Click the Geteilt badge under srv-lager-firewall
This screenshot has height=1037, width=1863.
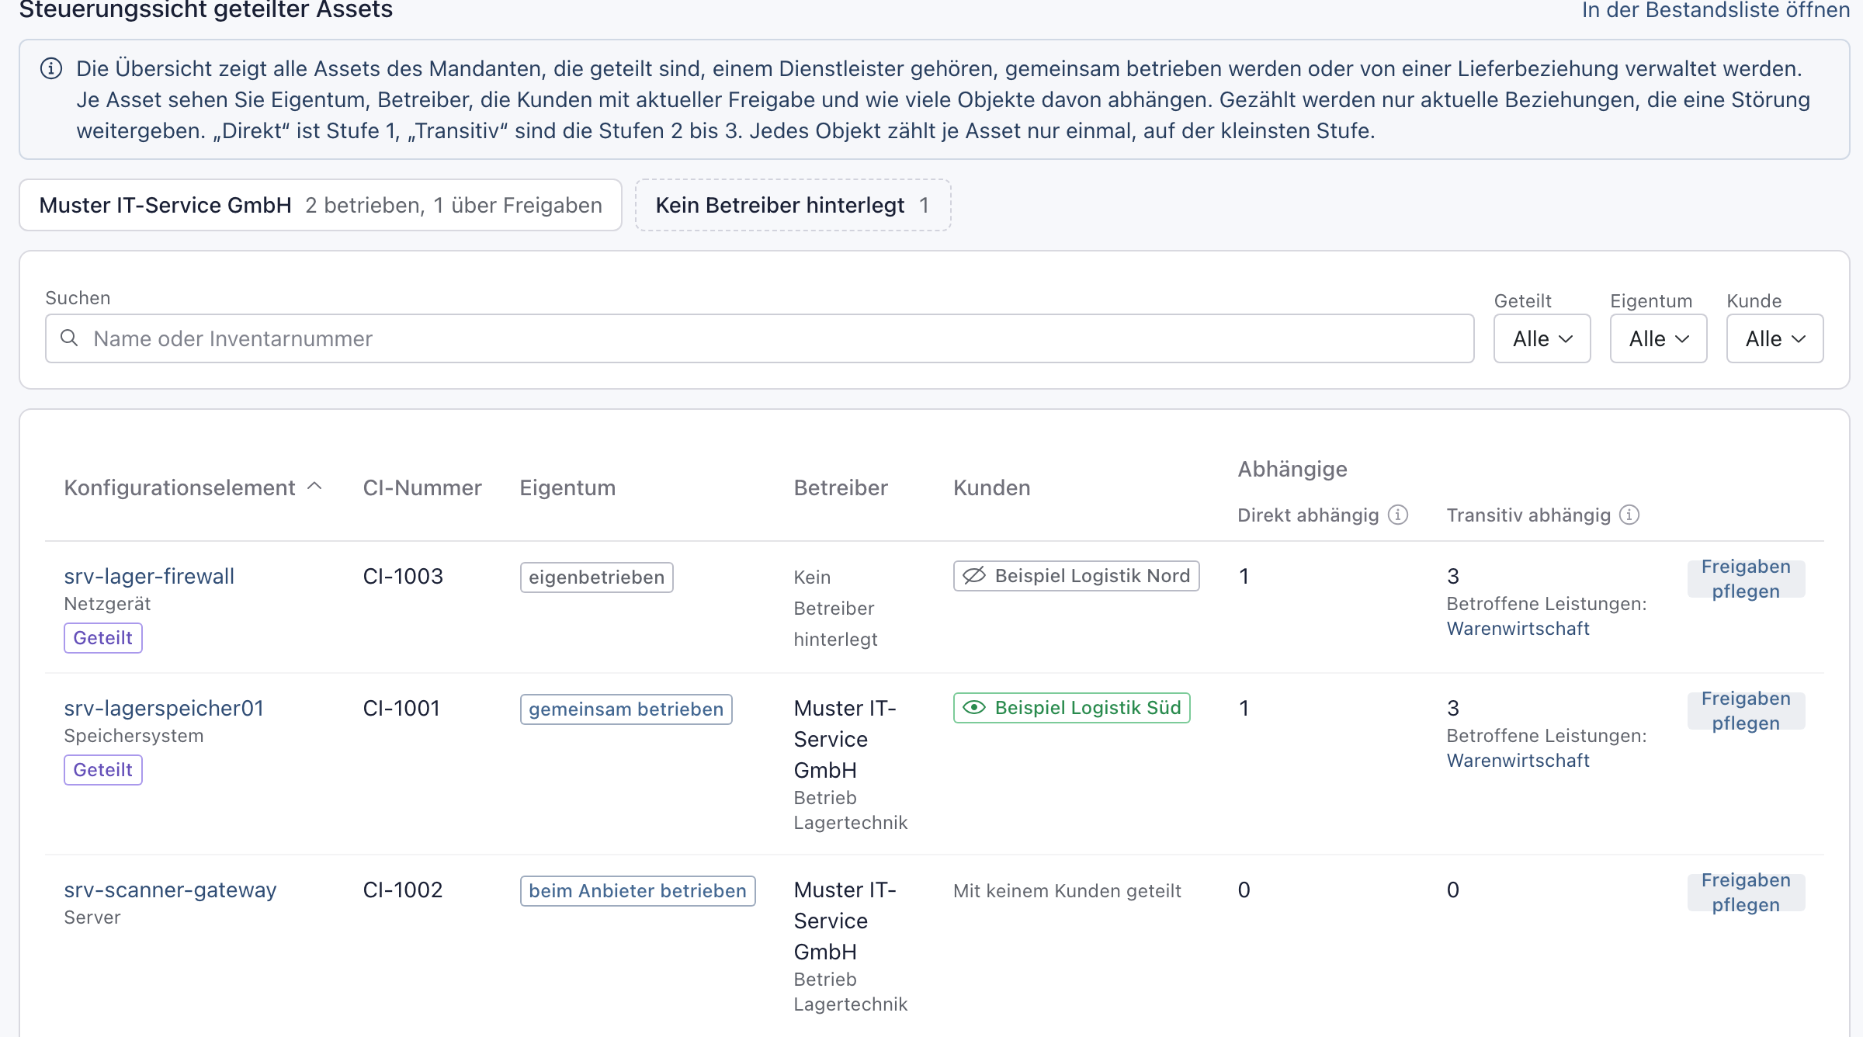tap(103, 638)
